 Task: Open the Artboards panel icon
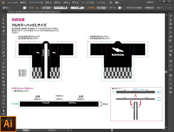point(170,80)
